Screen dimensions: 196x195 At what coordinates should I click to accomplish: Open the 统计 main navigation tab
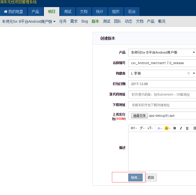pyautogui.click(x=100, y=12)
